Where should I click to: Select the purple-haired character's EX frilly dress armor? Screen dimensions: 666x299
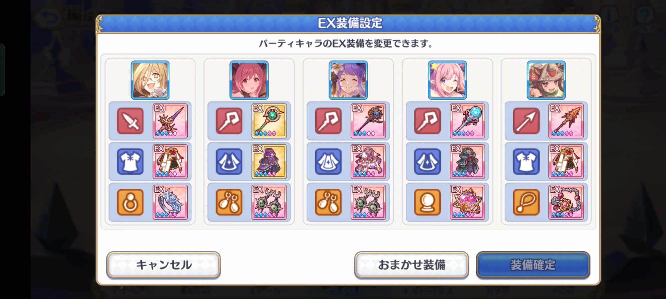(368, 162)
